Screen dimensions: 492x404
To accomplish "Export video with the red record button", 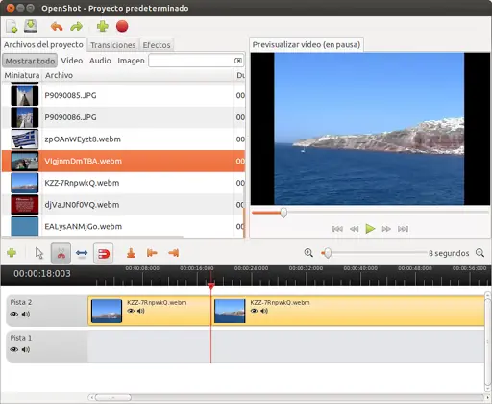I will click(x=122, y=26).
